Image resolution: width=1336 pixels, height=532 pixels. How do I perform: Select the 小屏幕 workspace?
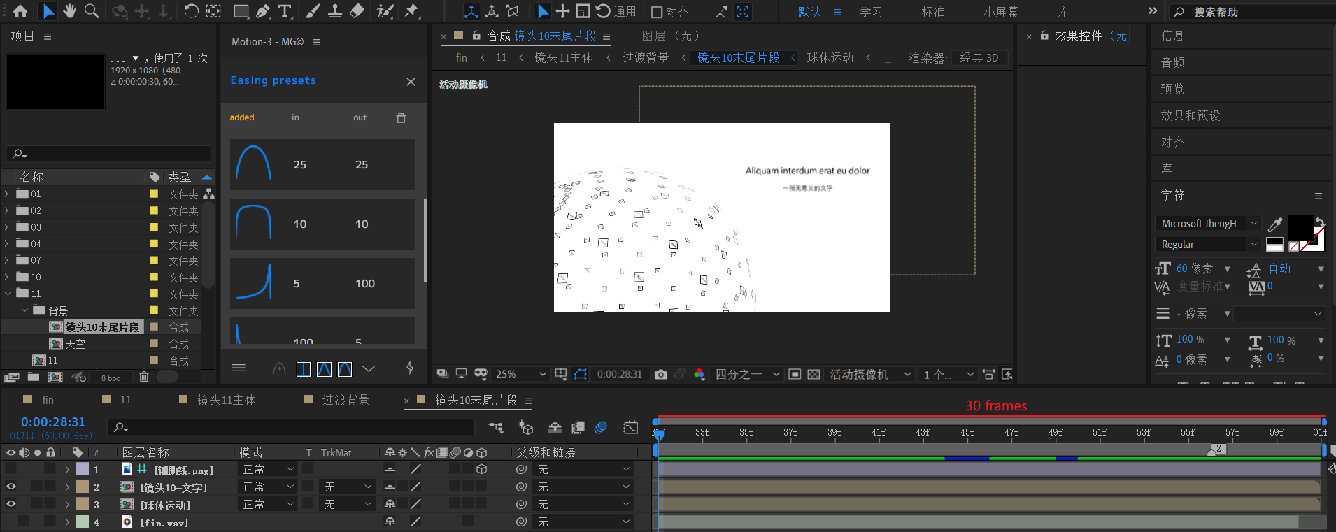point(1001,12)
